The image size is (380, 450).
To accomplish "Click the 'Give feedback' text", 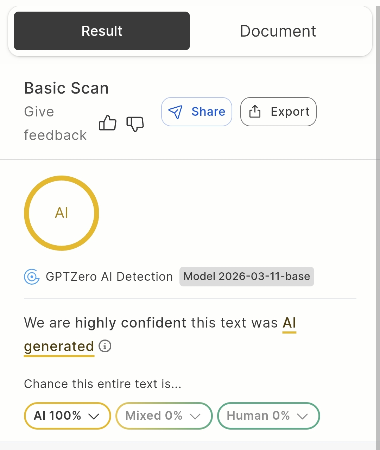I will (x=55, y=123).
